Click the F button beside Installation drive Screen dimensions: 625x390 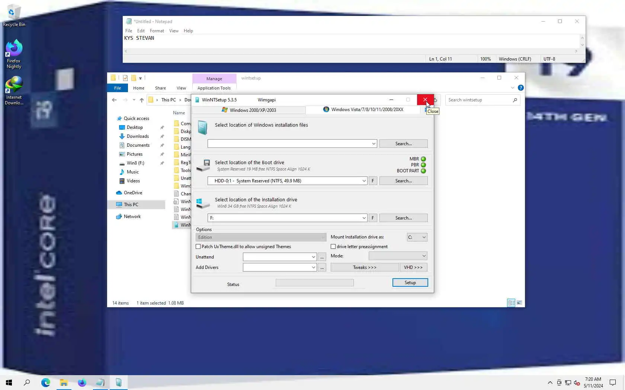tap(373, 218)
